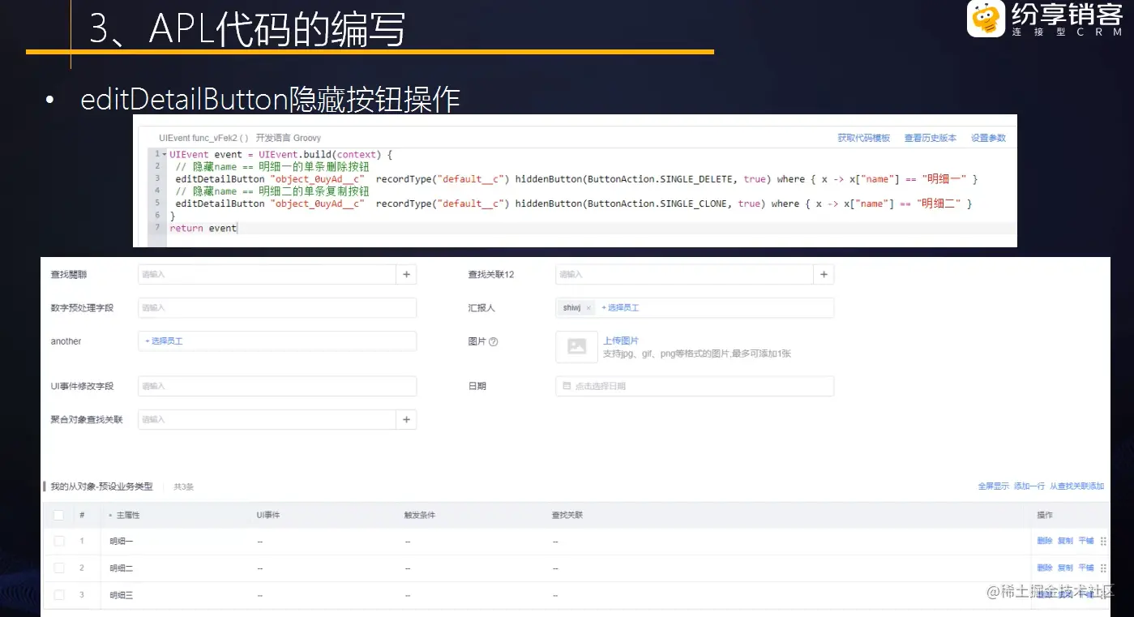The width and height of the screenshot is (1134, 617).
Task: Check the checkbox for the 明细二 row
Action: [59, 568]
